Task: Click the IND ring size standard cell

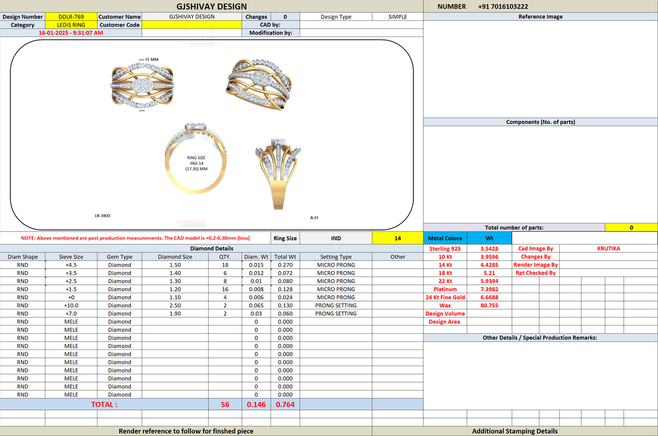Action: click(x=336, y=238)
